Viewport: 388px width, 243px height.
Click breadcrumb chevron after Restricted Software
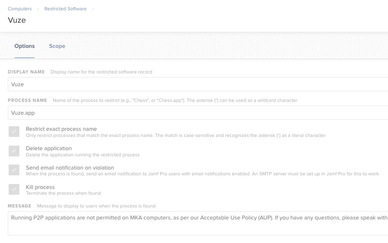click(x=93, y=9)
